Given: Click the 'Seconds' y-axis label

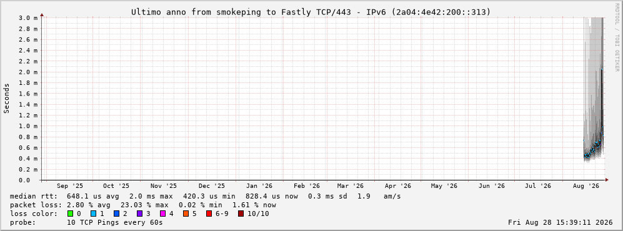Looking at the screenshot, I should [x=6, y=99].
